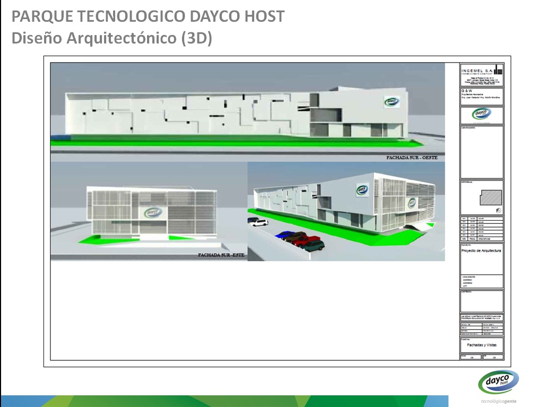Click the "FACHADA SUR - OESTE" caption
The width and height of the screenshot is (544, 407).
412,158
